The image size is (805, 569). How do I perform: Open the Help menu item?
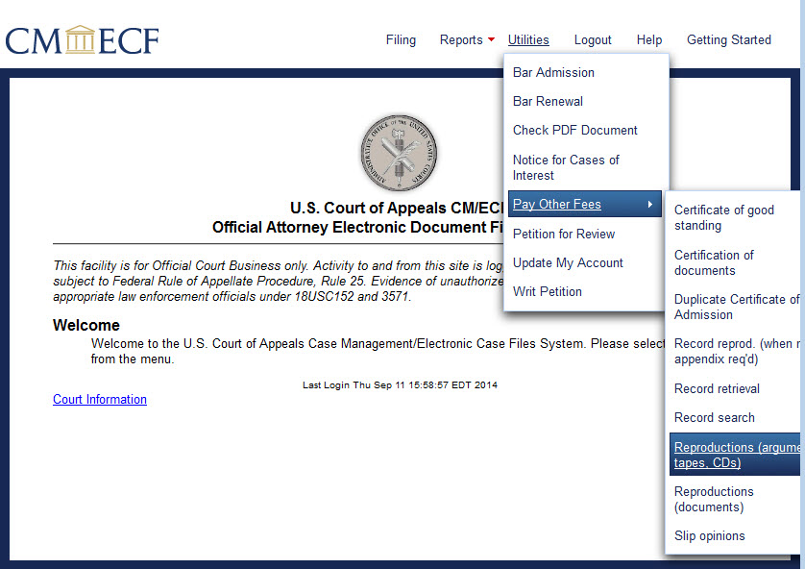(649, 40)
